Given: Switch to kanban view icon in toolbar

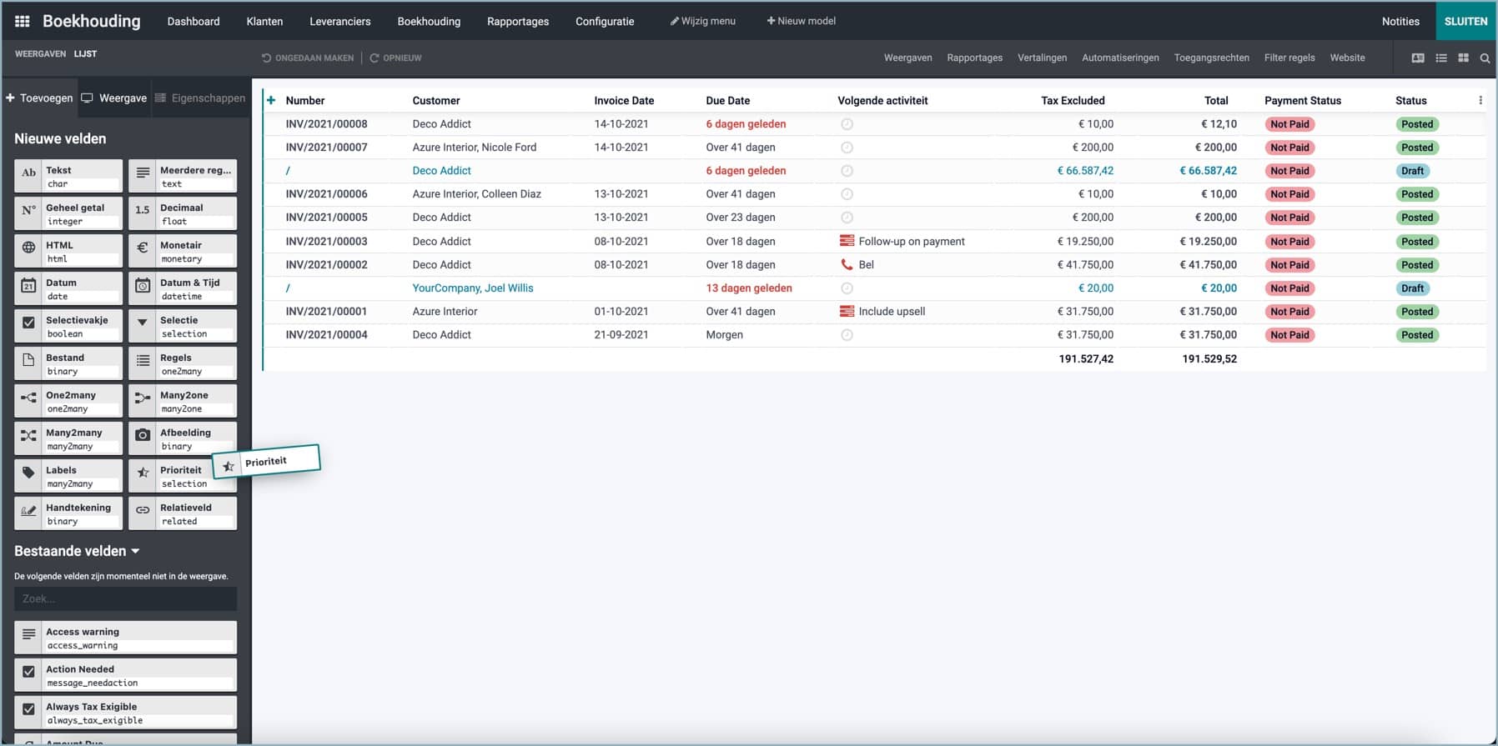Looking at the screenshot, I should (x=1463, y=58).
